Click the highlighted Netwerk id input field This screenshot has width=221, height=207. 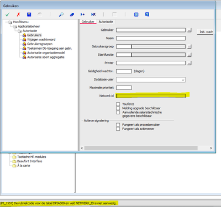(151, 96)
